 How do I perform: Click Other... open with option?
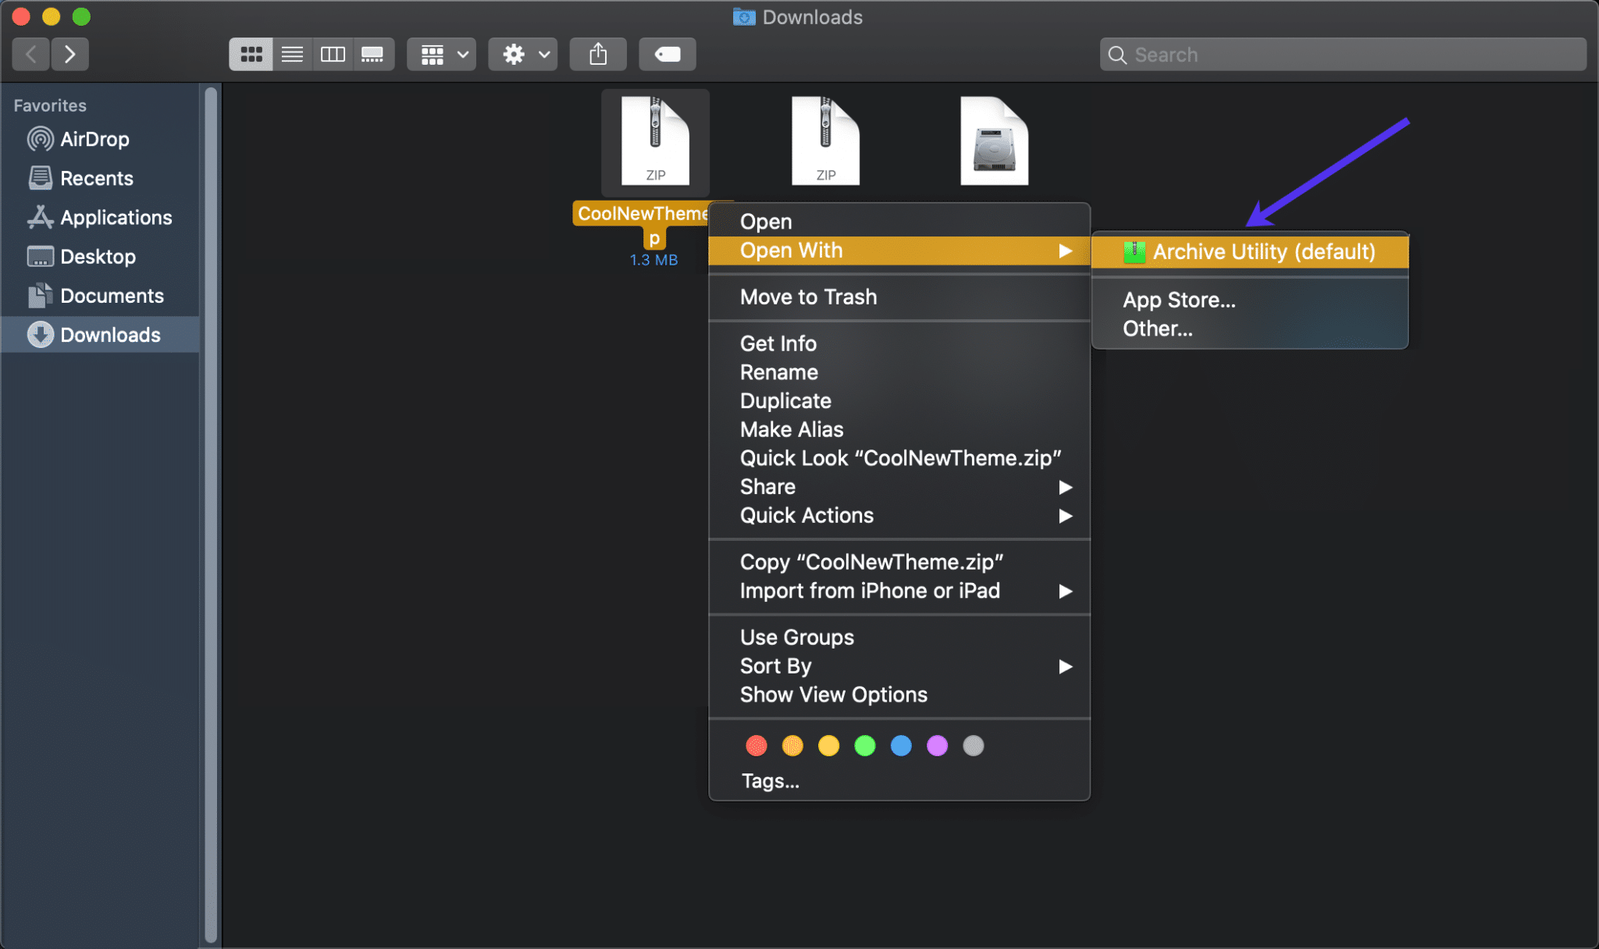(1157, 329)
